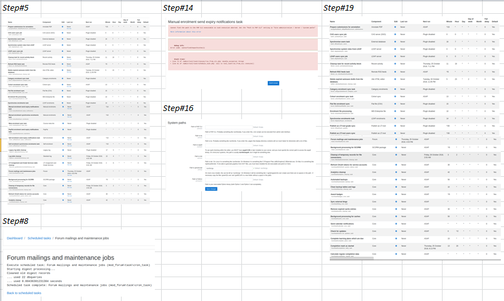Open More information about this error link
The height and width of the screenshot is (301, 504).
(186, 32)
